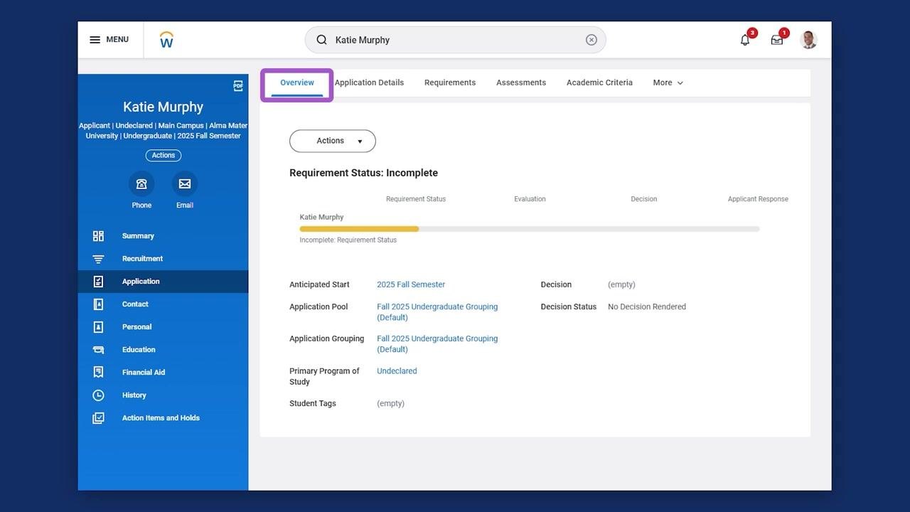Select Action Items and Holds icon

98,418
